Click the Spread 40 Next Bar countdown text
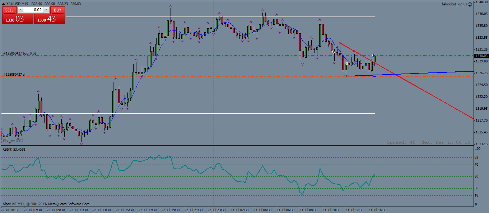 pos(428,142)
